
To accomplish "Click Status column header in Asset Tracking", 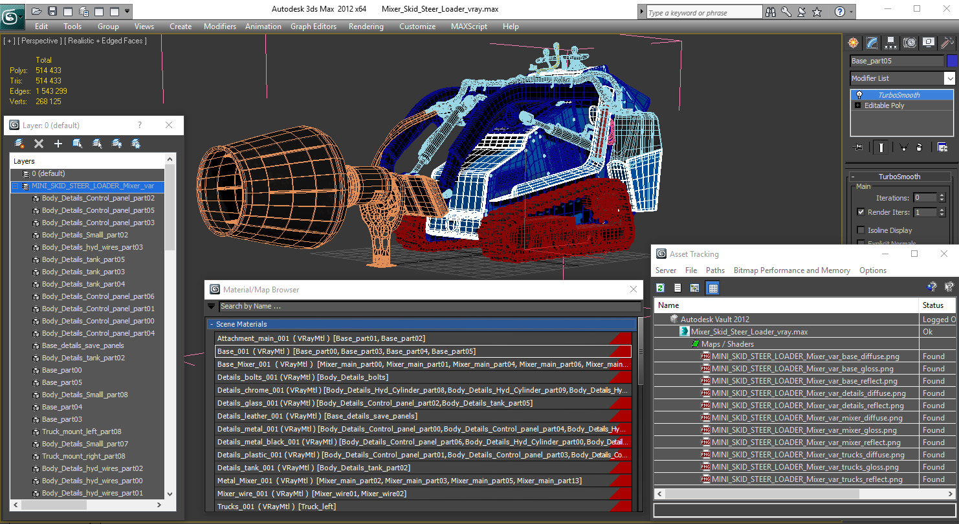I will pyautogui.click(x=937, y=305).
